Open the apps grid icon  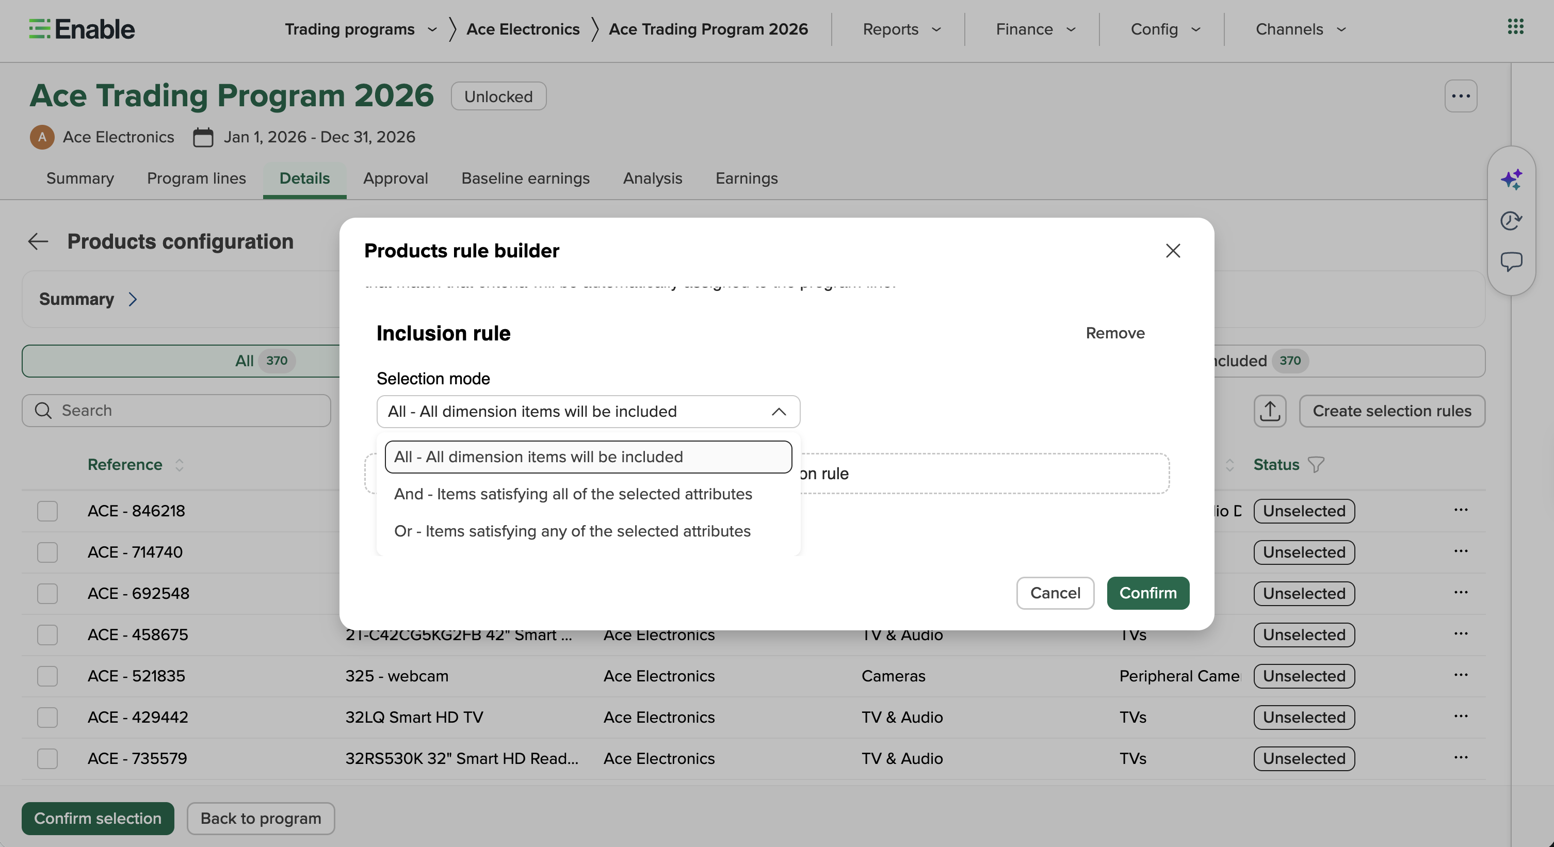pyautogui.click(x=1515, y=26)
